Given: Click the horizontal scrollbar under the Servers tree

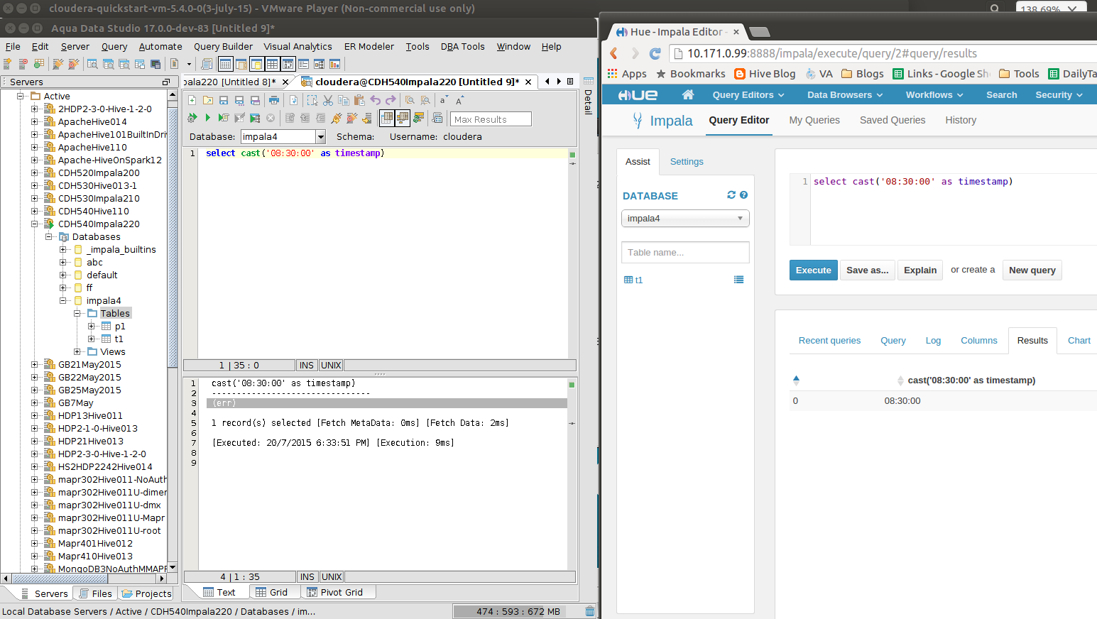Looking at the screenshot, I should (x=84, y=579).
